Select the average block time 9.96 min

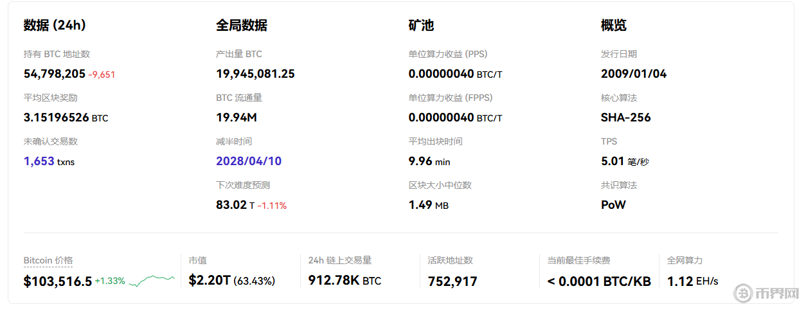[429, 161]
